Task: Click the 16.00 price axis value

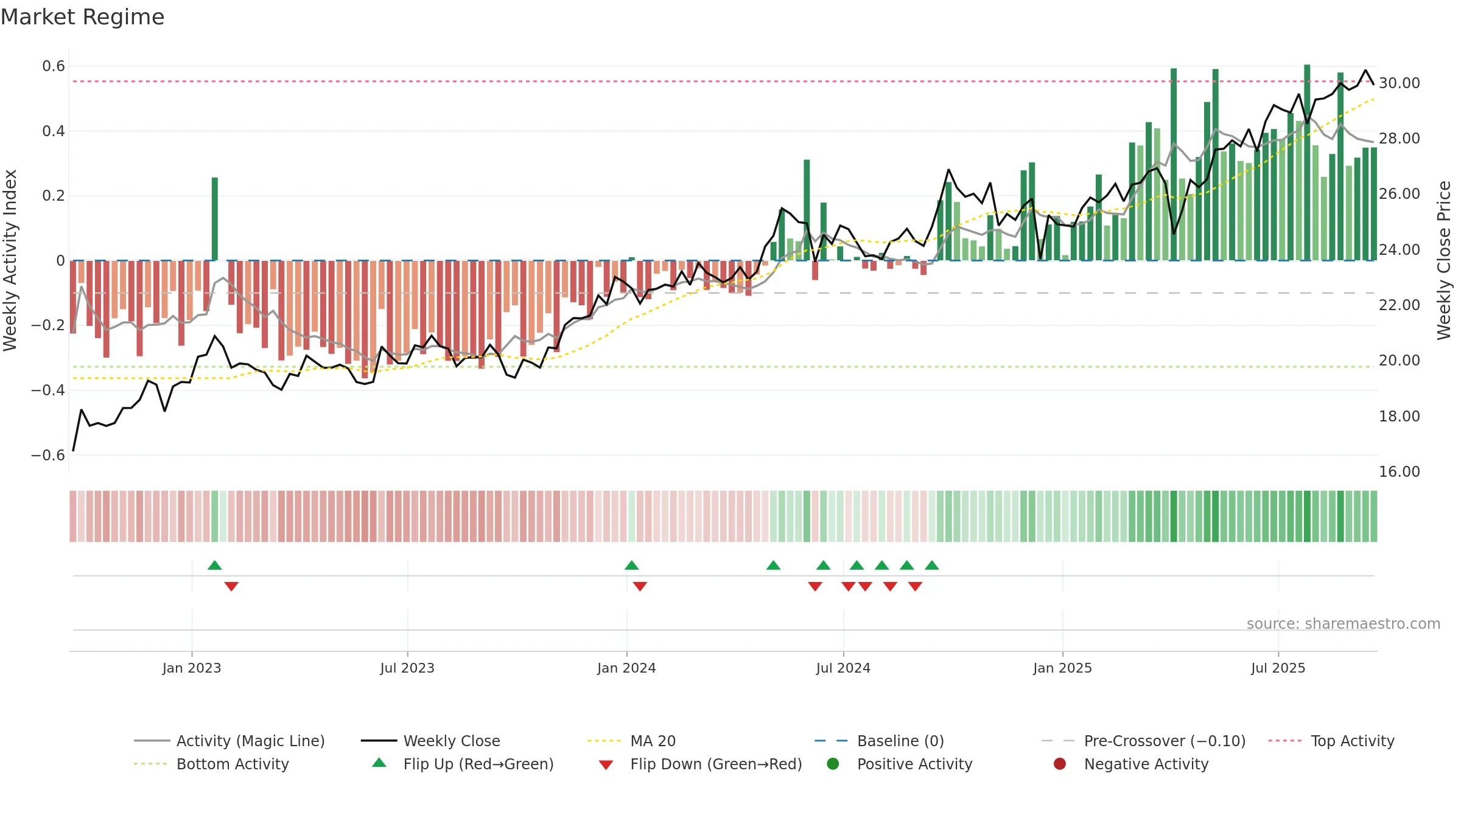Action: click(x=1399, y=471)
